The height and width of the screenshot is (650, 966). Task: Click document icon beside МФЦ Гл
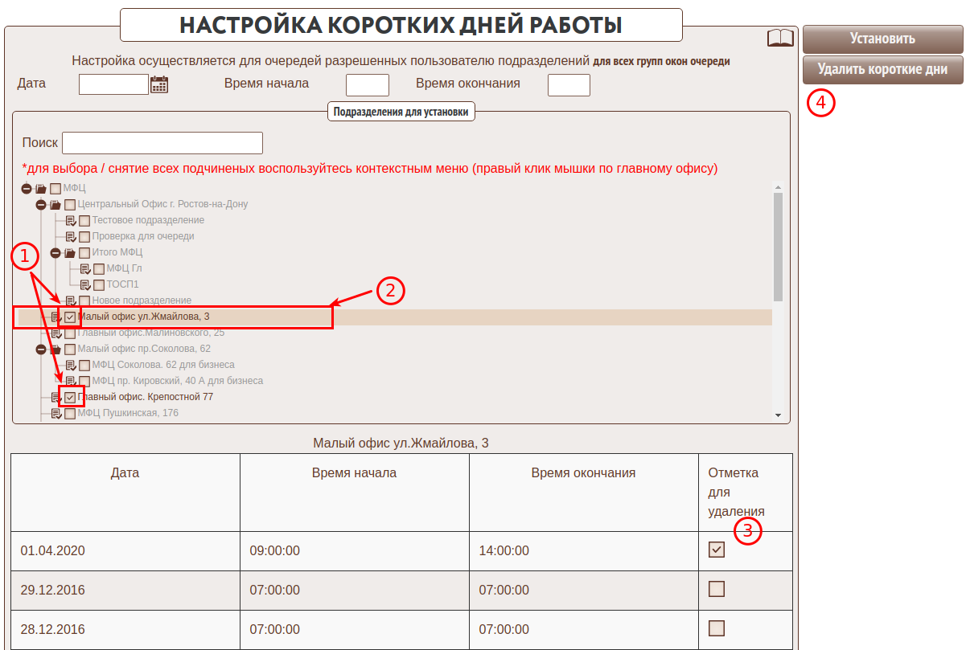coord(85,268)
